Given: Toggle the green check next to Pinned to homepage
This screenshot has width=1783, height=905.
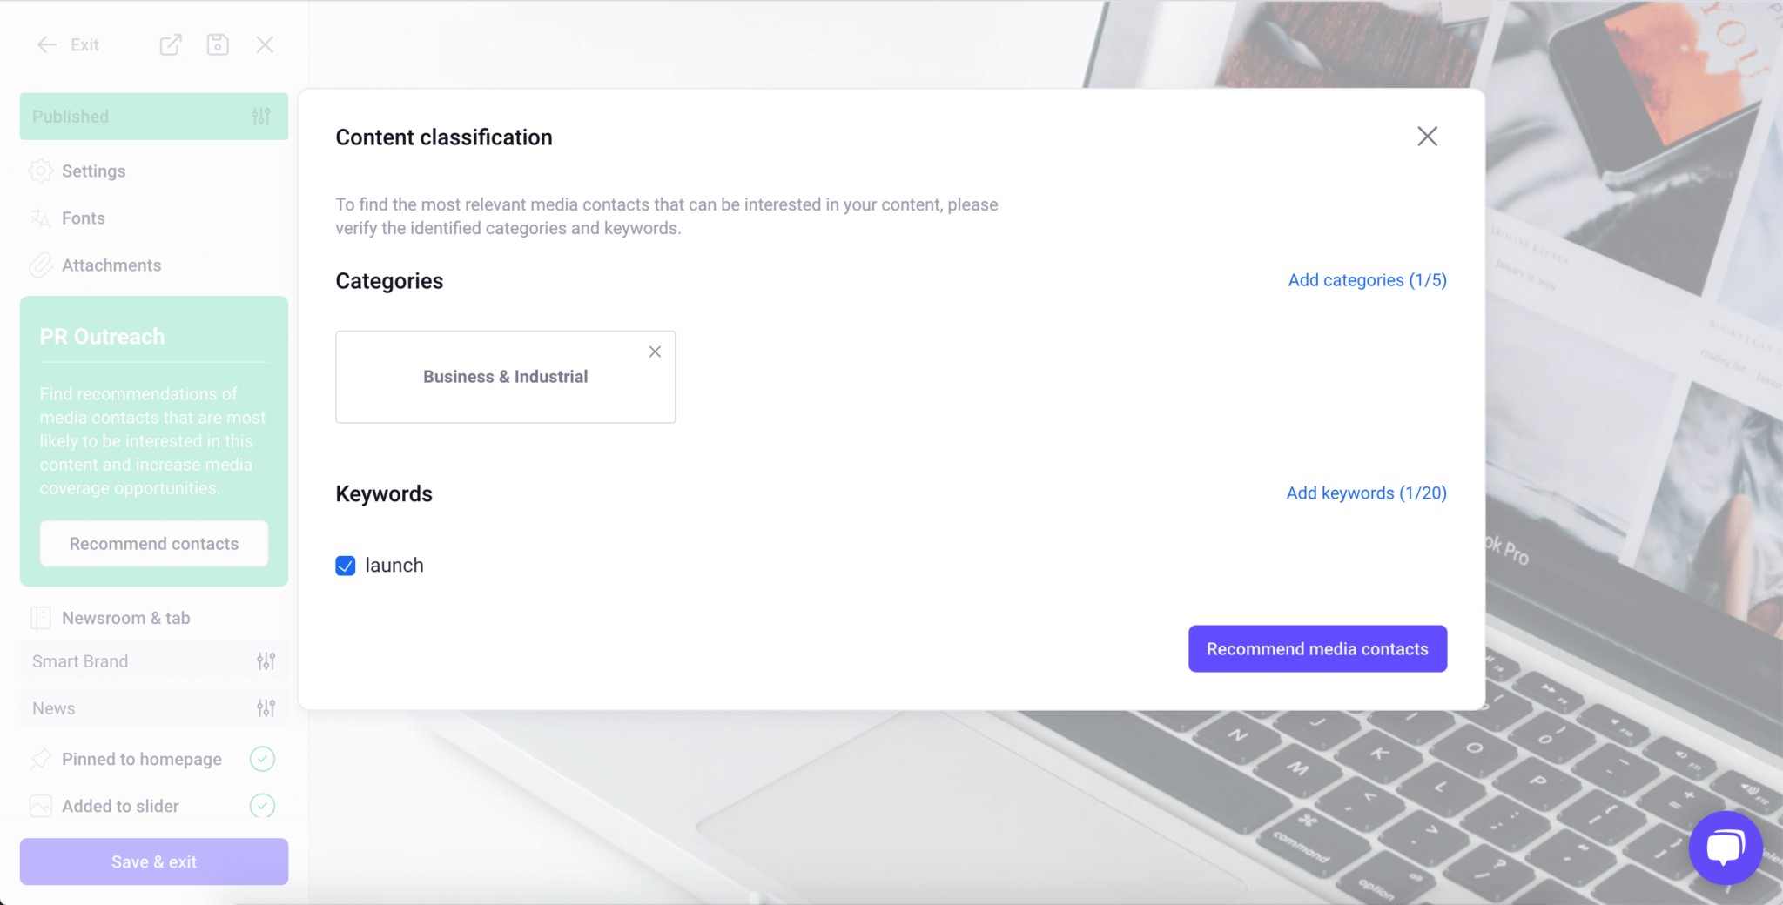Looking at the screenshot, I should (x=263, y=758).
